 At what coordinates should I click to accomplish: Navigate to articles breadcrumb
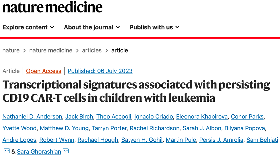92,50
